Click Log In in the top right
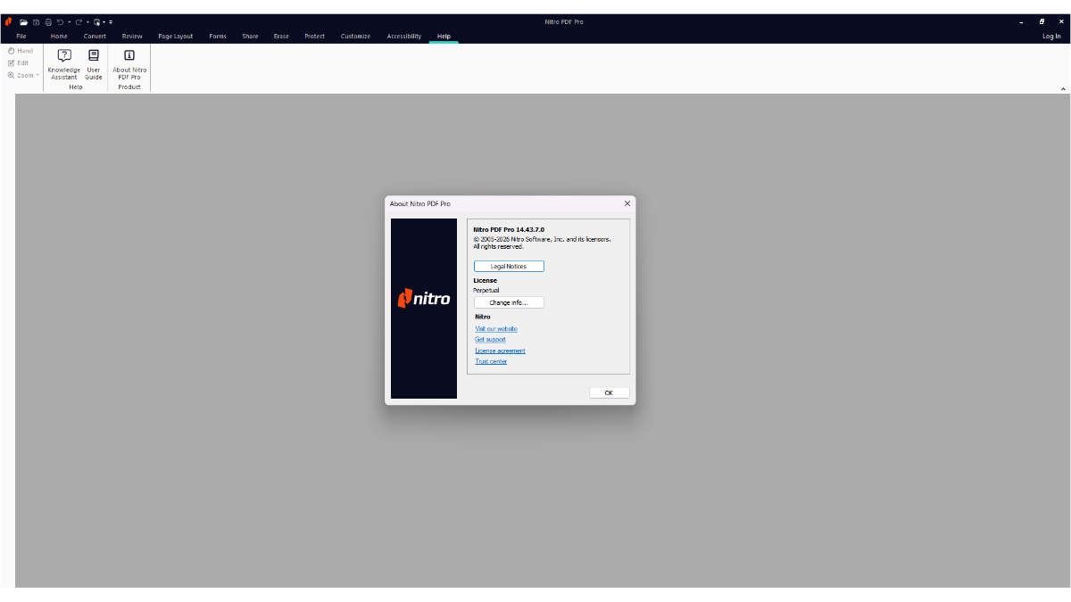Viewport: 1071px width, 602px height. (x=1051, y=37)
